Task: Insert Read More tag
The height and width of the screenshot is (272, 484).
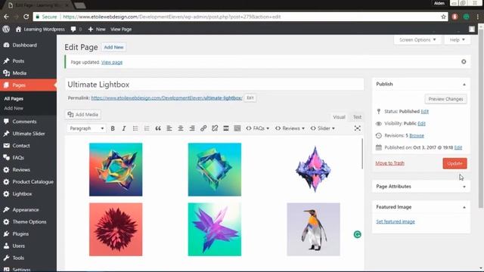Action: click(226, 128)
